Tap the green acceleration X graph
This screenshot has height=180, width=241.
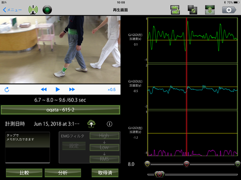coord(192,40)
